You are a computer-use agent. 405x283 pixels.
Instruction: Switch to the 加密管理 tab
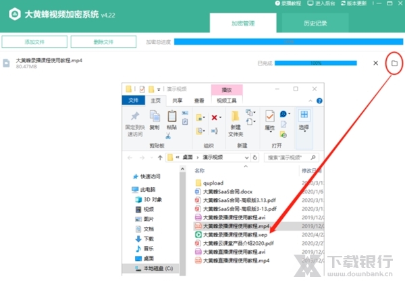(243, 24)
